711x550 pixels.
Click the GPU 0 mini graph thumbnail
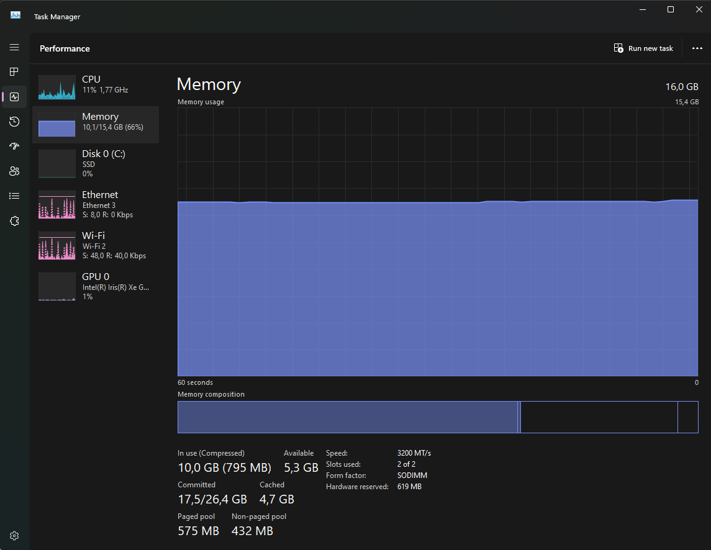click(x=57, y=287)
